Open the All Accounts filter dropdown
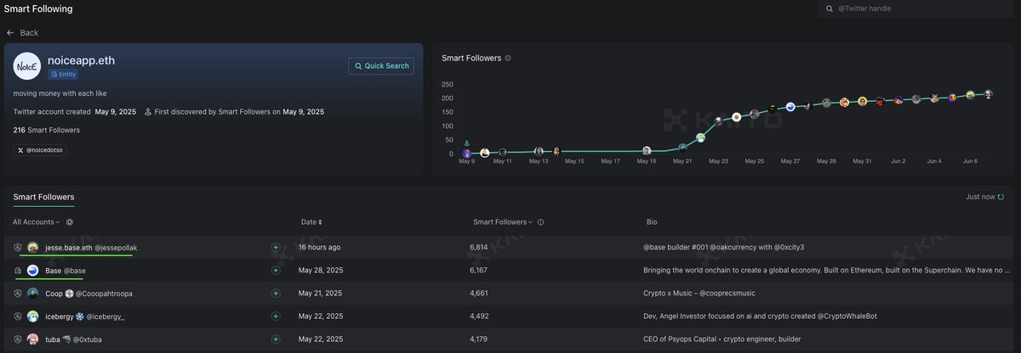 (x=37, y=222)
